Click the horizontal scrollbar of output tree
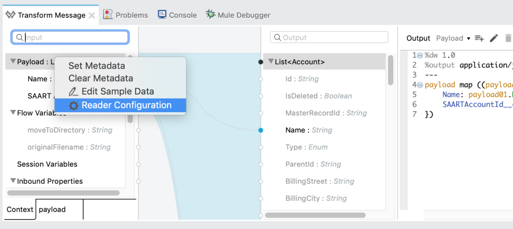513x229 pixels. pos(315,215)
